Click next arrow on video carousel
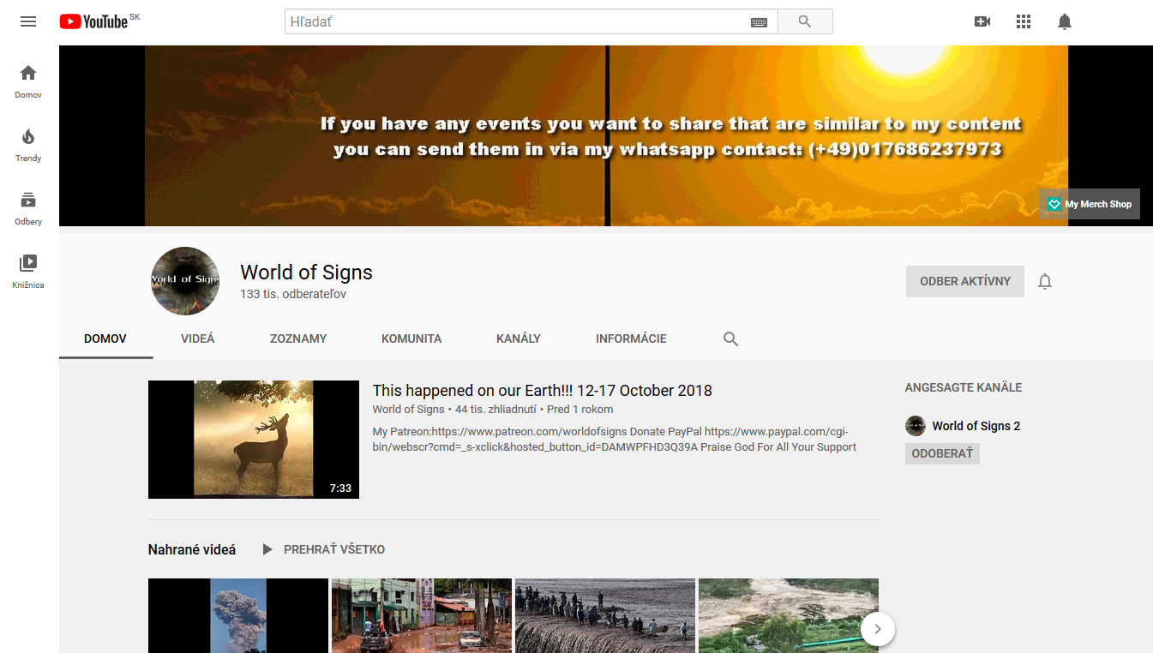The image size is (1153, 653). [878, 629]
